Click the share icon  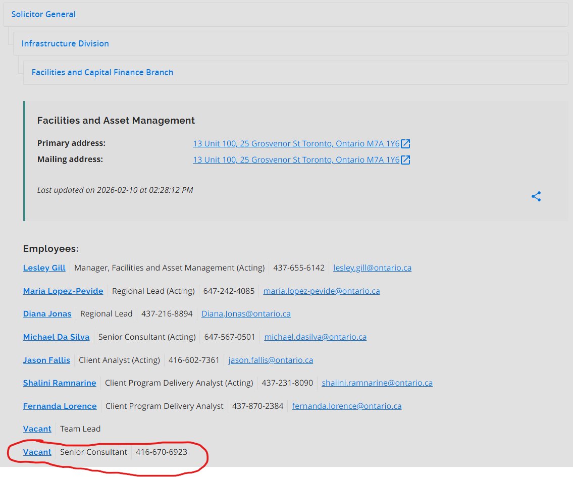click(x=536, y=196)
